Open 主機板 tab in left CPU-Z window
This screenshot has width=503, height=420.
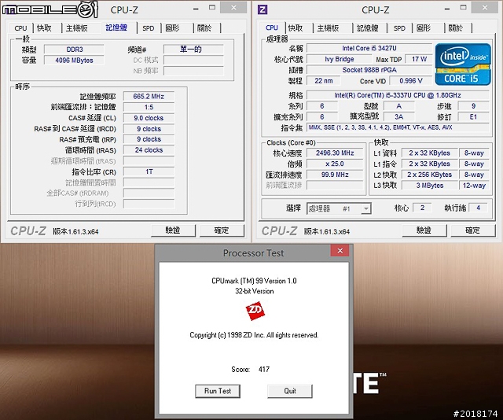tap(77, 28)
